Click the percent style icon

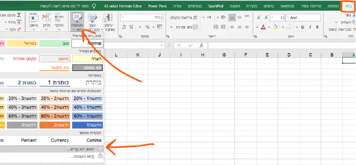click(x=148, y=27)
